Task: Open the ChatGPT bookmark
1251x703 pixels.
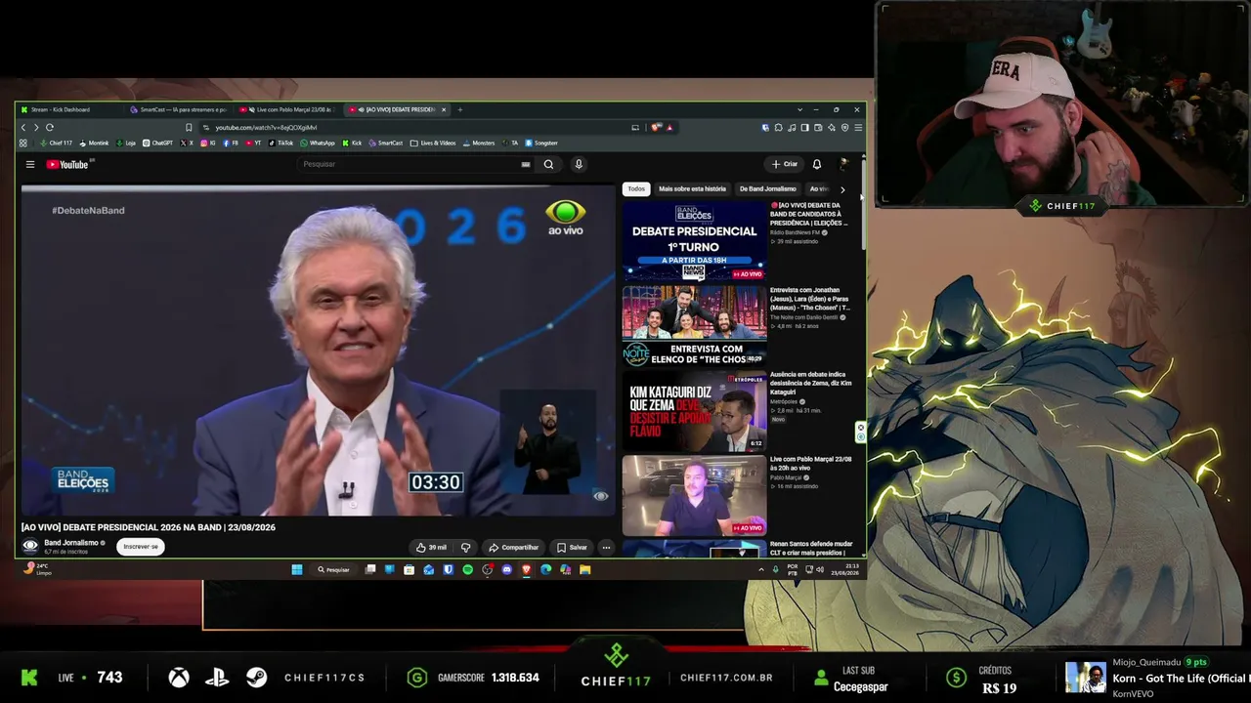Action: pos(157,144)
